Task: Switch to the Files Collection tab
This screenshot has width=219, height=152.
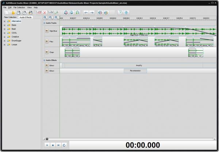Action: 10,17
